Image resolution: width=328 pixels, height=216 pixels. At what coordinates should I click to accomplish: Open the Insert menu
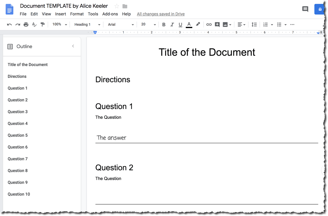60,14
